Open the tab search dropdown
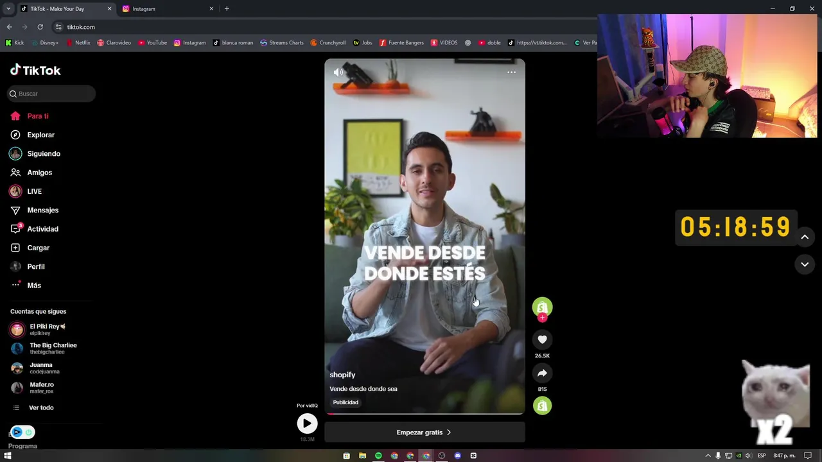822x462 pixels. tap(8, 9)
